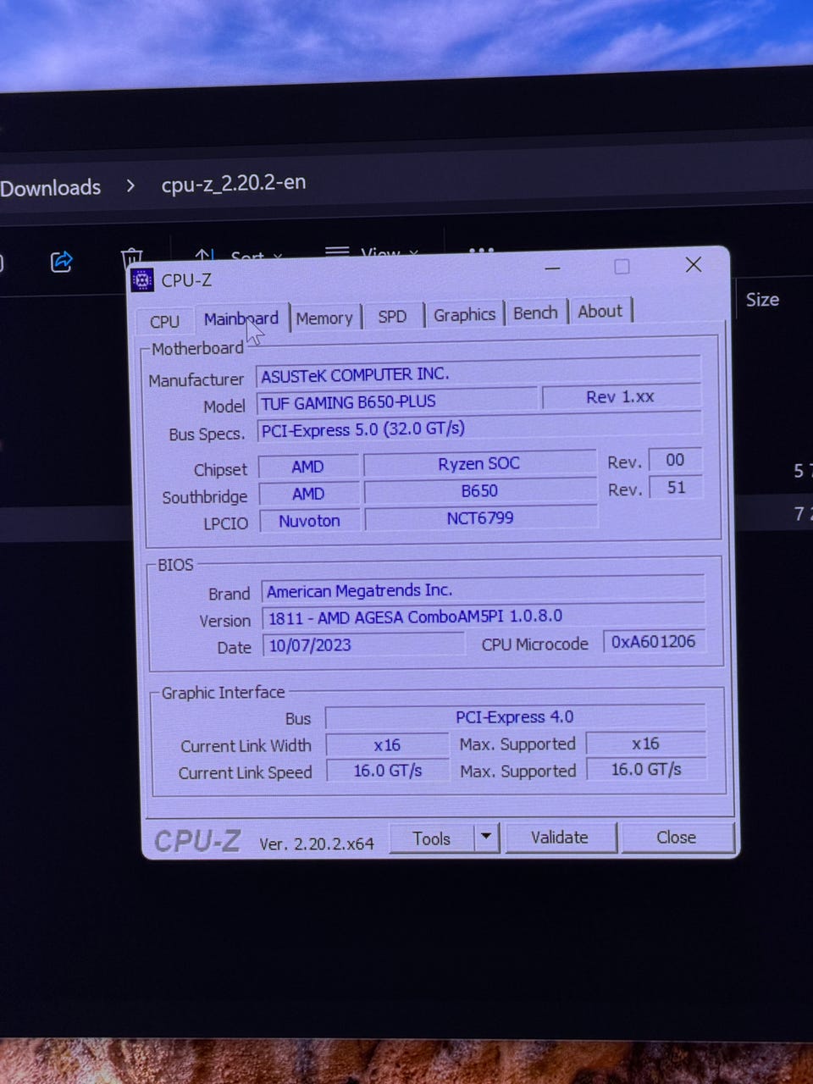Image resolution: width=813 pixels, height=1084 pixels.
Task: Click the NCT6799 value
Action: (x=480, y=517)
